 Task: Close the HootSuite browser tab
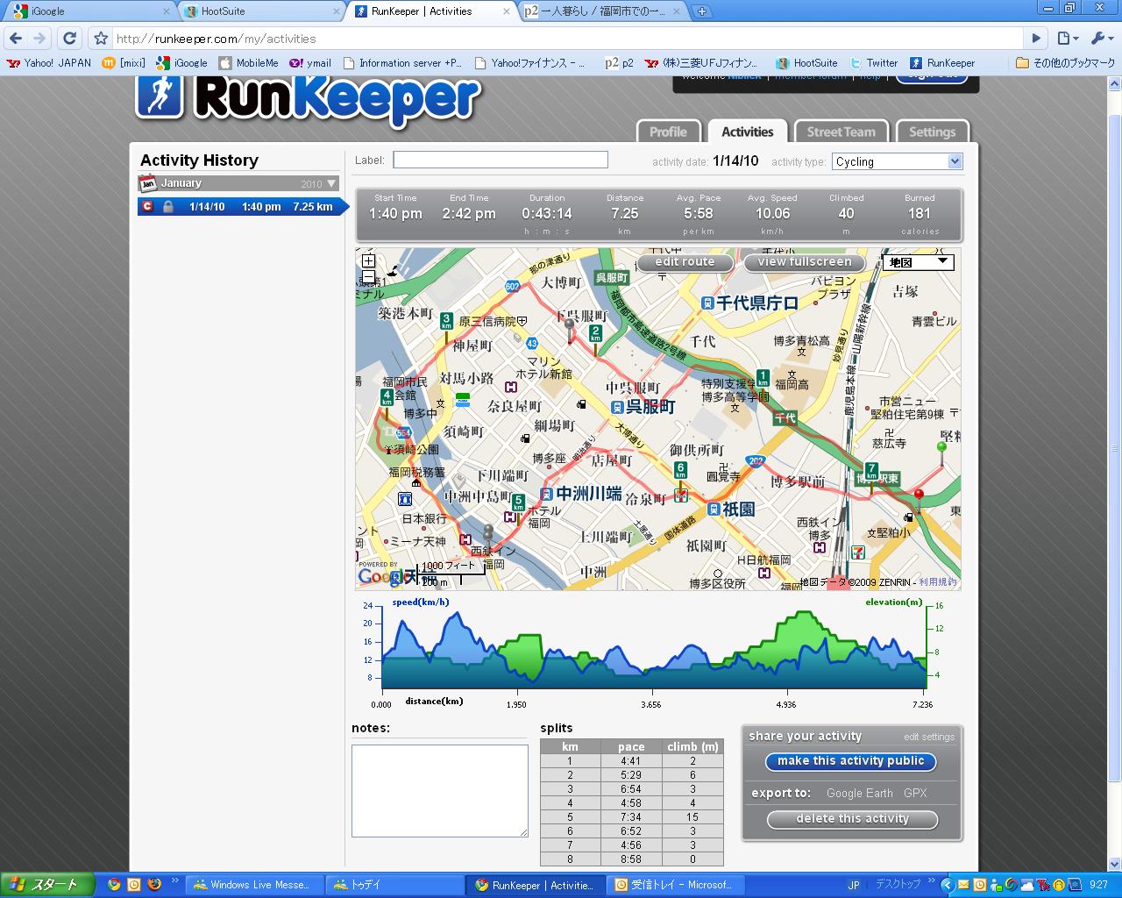pyautogui.click(x=337, y=11)
